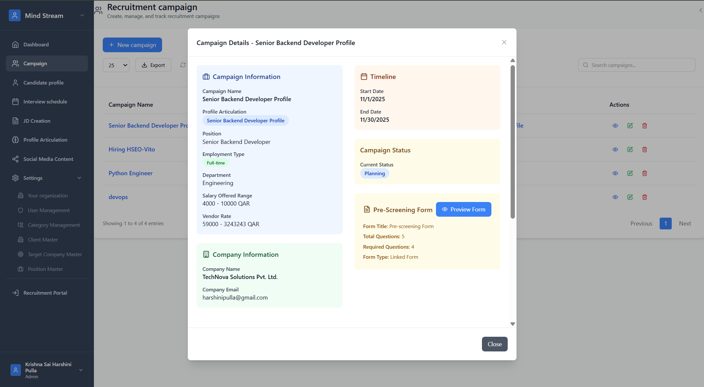The width and height of the screenshot is (704, 387).
Task: Click the Search campaigns input field
Action: [637, 65]
